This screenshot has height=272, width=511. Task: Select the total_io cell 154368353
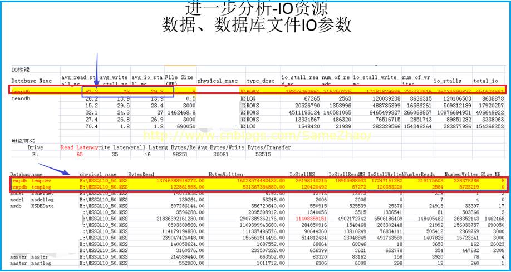(x=490, y=126)
